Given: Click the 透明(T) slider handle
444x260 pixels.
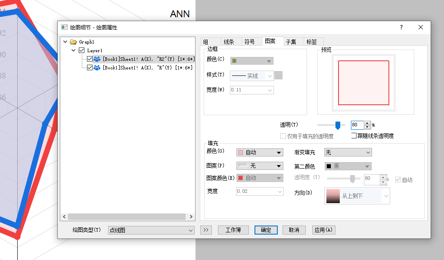Looking at the screenshot, I should coord(338,125).
